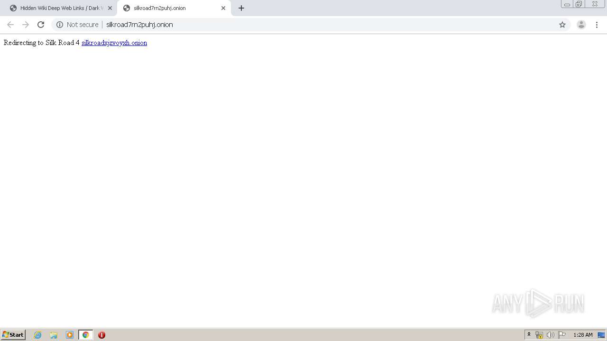Restore down the Chrome window
This screenshot has height=341, width=607.
click(x=579, y=4)
